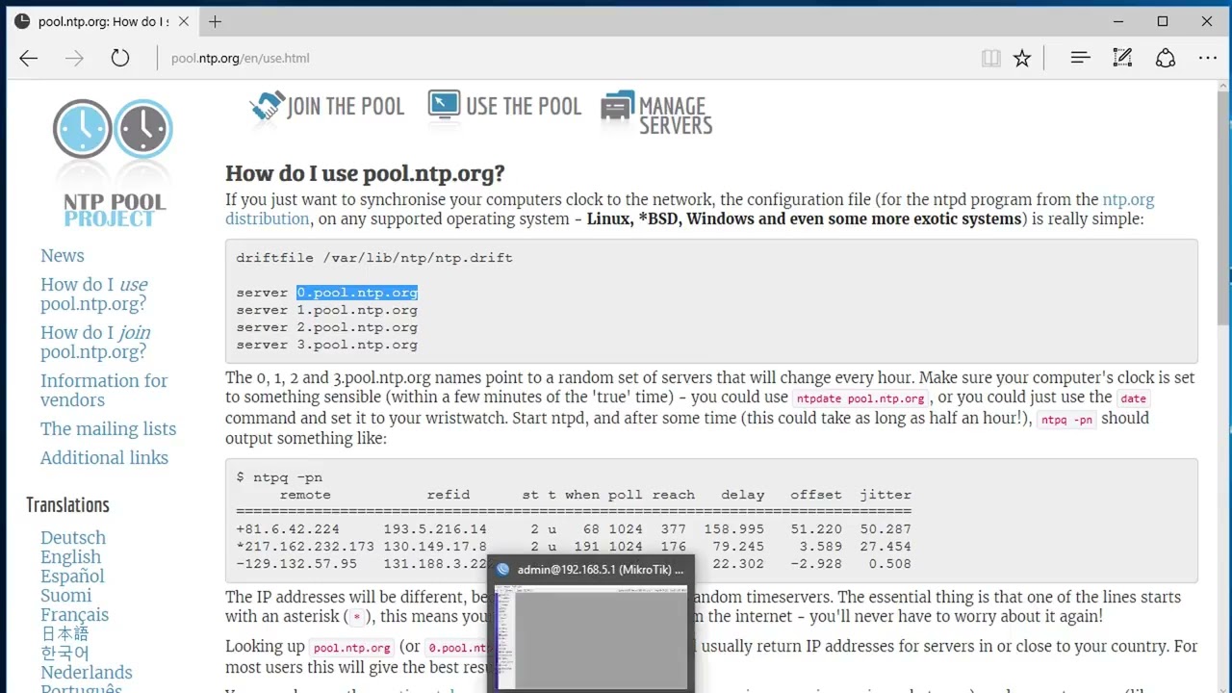Open the Join the Pool section
This screenshot has height=693, width=1232.
point(327,107)
